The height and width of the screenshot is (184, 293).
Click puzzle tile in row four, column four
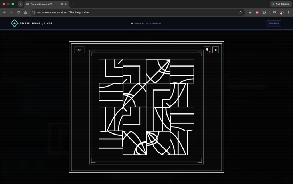182,143
